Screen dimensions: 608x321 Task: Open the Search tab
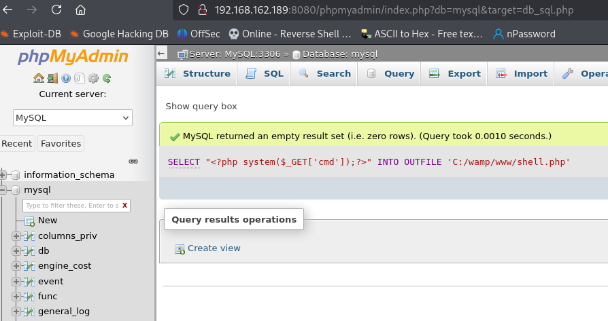click(x=324, y=73)
